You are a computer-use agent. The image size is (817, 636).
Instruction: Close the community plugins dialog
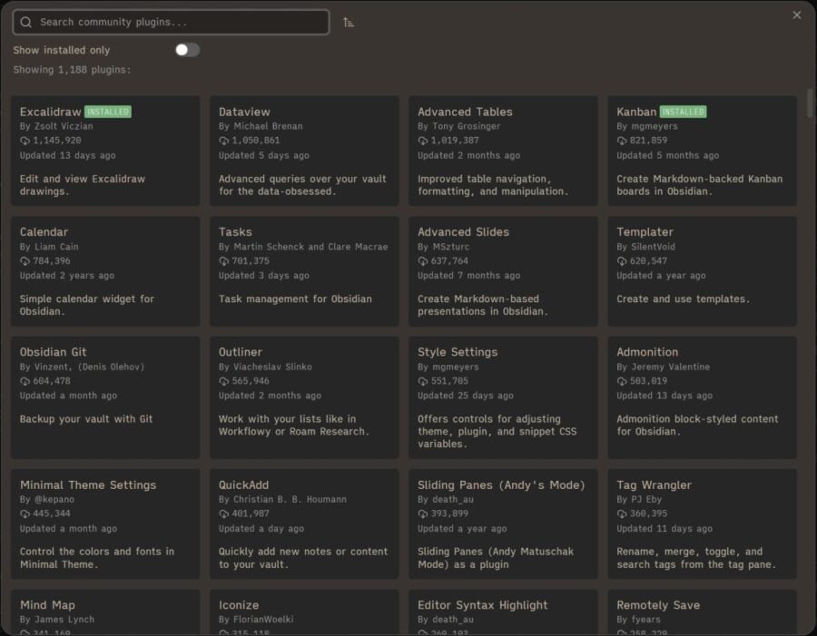click(797, 15)
